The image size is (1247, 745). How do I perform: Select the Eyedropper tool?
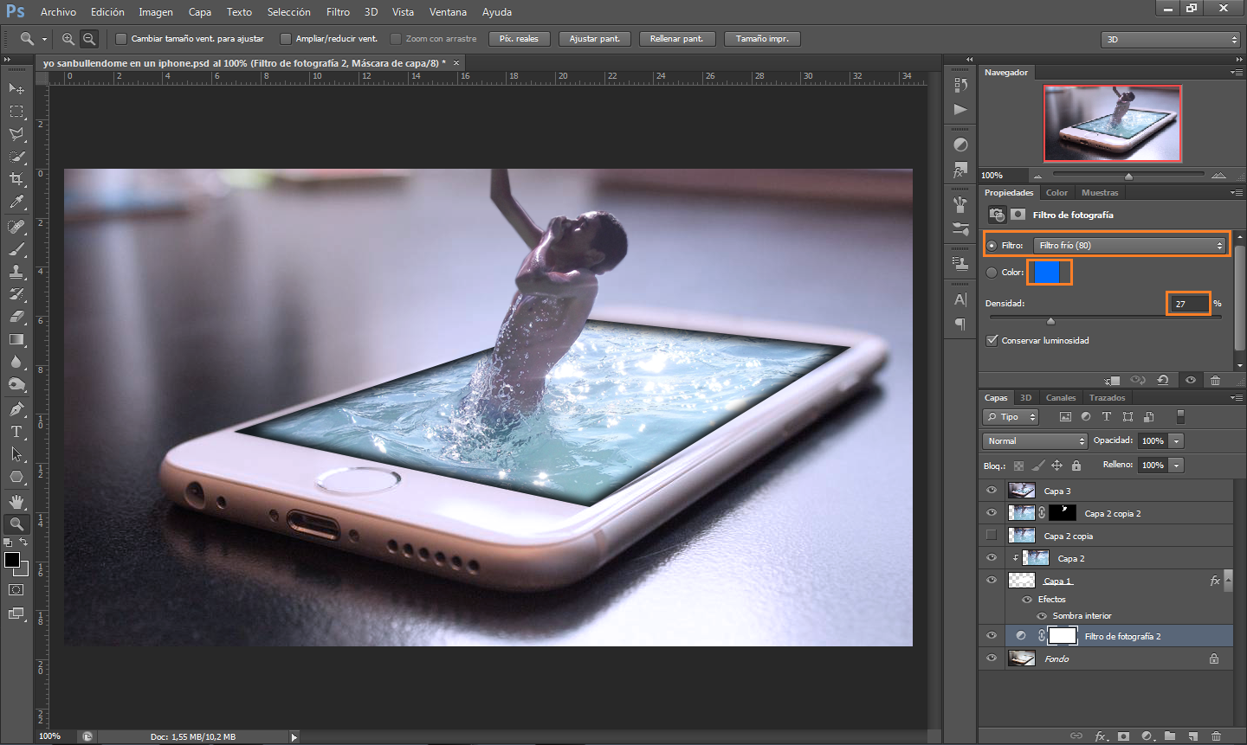click(16, 202)
